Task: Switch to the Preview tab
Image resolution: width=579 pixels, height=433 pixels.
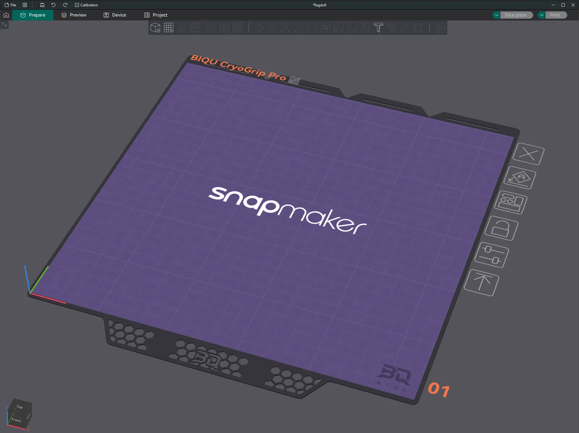Action: pos(74,15)
